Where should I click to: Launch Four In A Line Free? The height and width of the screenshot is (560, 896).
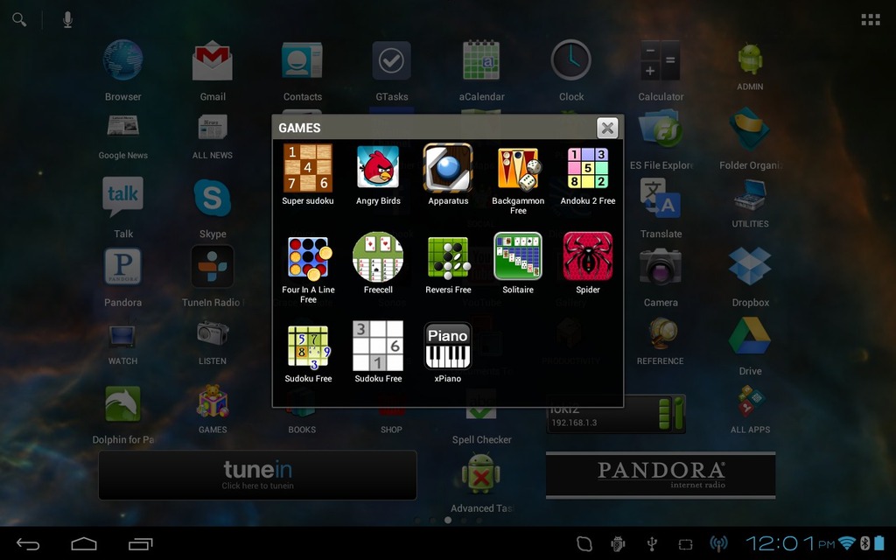coord(309,258)
